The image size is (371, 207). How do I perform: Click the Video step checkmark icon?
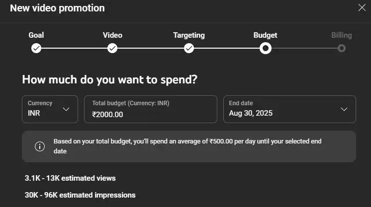click(x=112, y=48)
